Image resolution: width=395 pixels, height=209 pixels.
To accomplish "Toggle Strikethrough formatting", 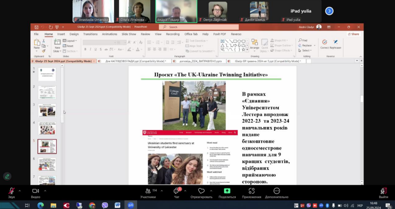I will tap(106, 49).
